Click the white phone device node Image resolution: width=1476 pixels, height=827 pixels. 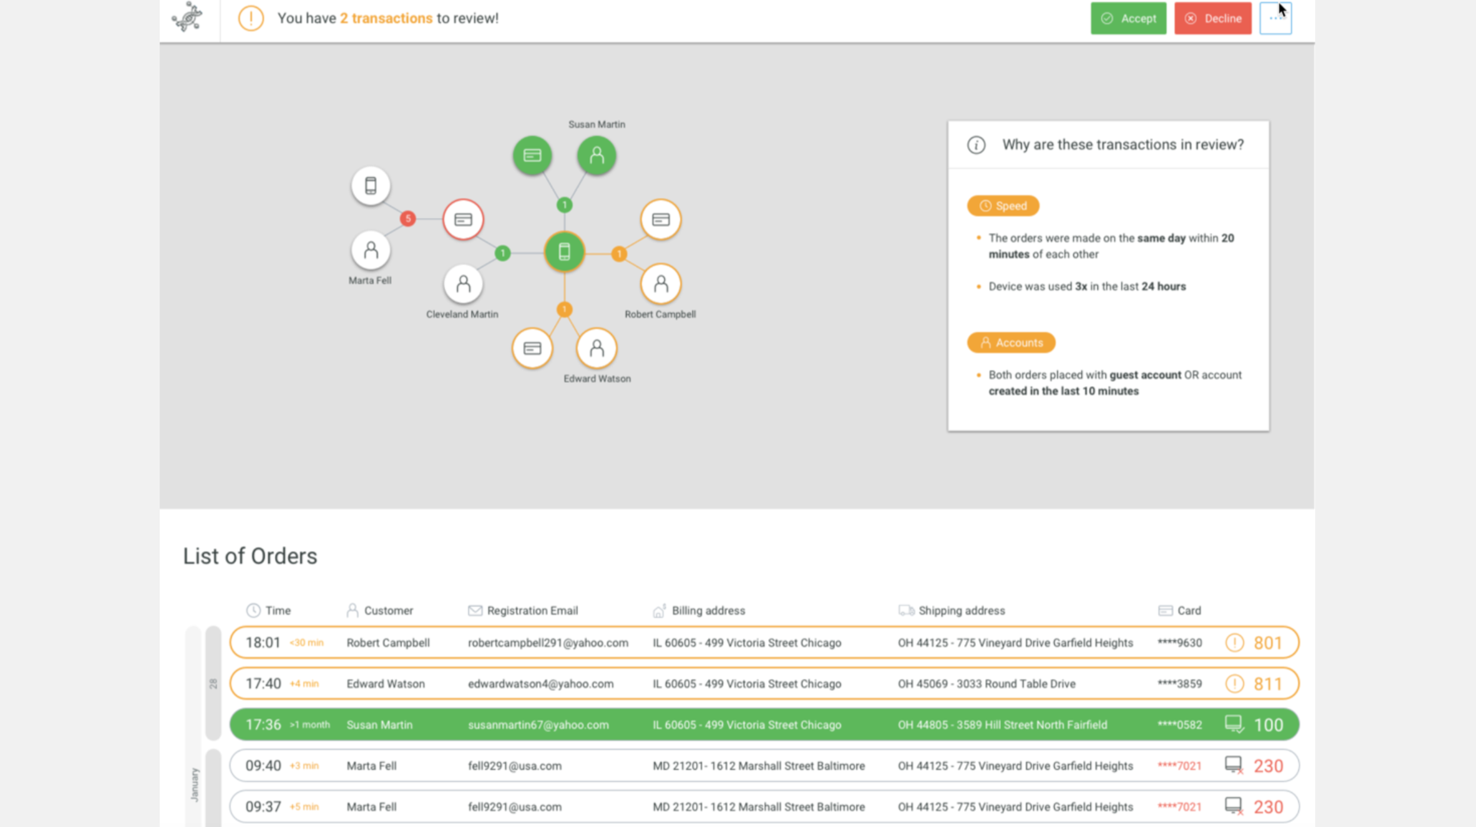point(371,185)
